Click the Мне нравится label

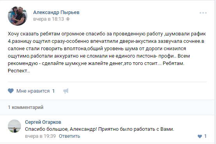pyautogui.click(x=33, y=91)
